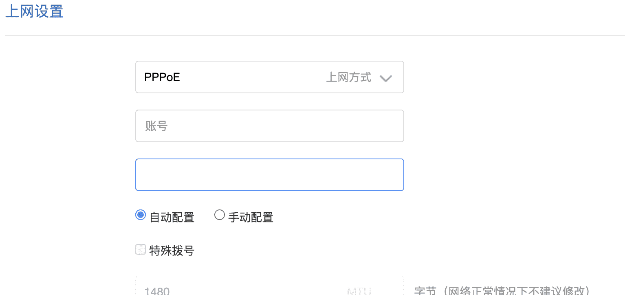Focus the empty password field below 账号

tap(269, 175)
